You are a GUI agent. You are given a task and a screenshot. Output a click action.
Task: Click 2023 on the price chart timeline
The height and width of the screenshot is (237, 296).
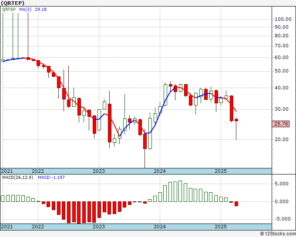tap(99, 171)
